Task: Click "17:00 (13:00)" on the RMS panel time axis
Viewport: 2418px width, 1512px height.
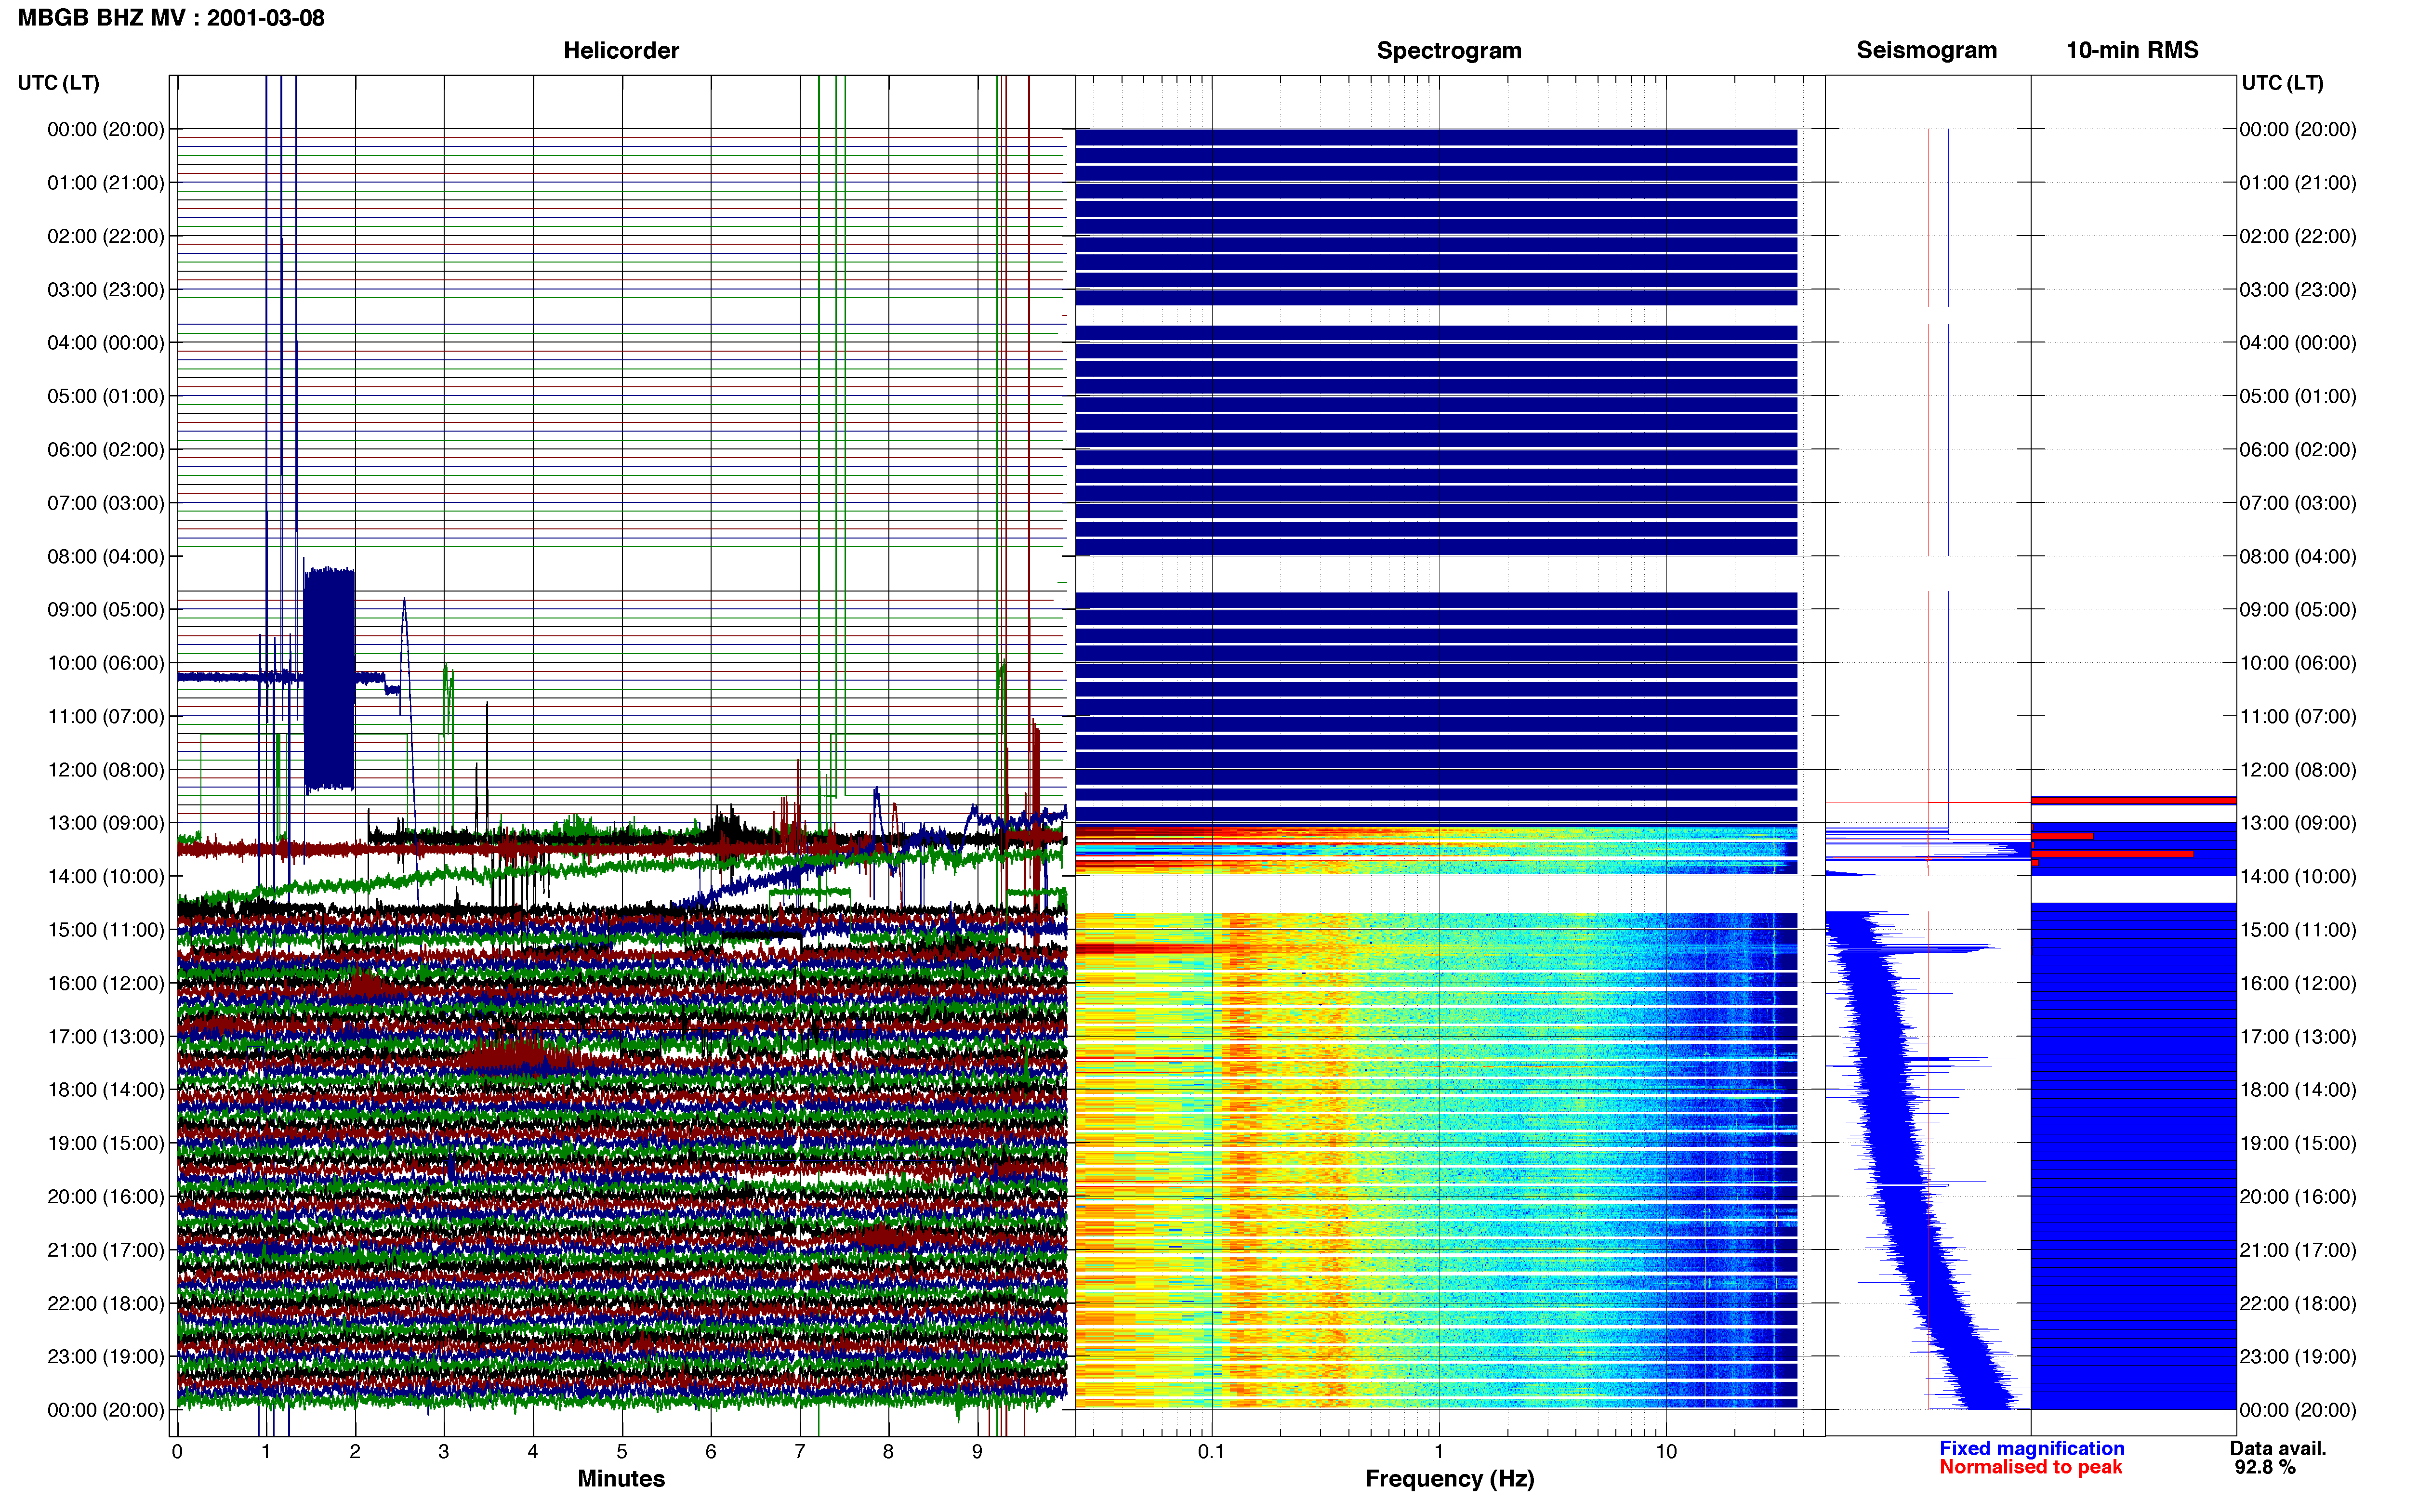Action: pyautogui.click(x=2298, y=1036)
